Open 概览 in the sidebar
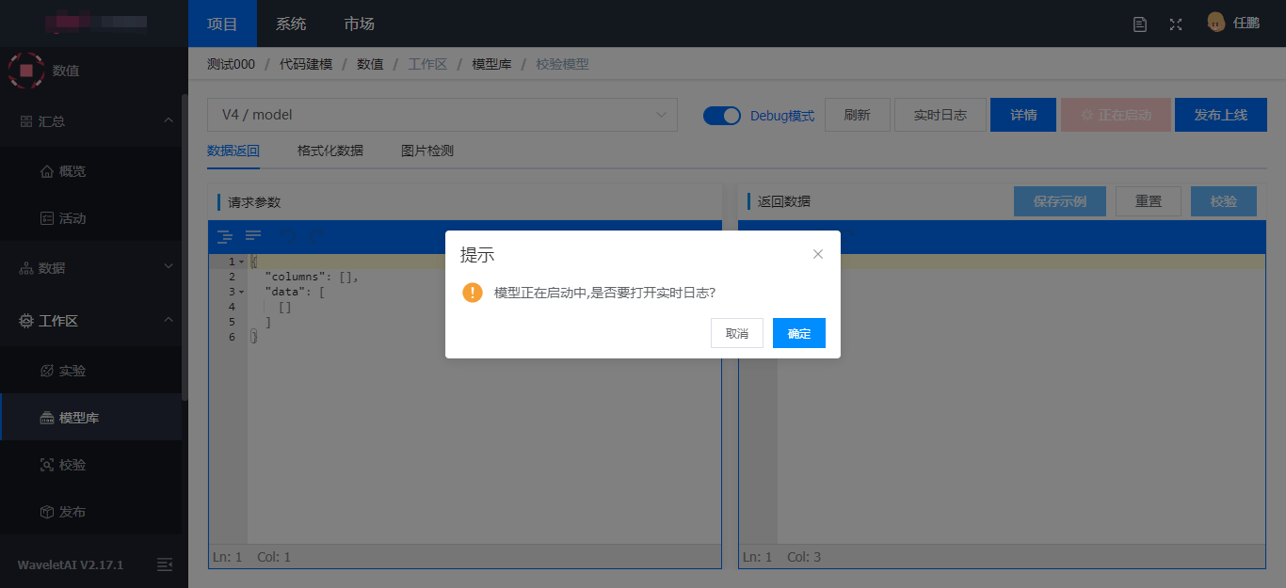The image size is (1286, 588). (90, 171)
